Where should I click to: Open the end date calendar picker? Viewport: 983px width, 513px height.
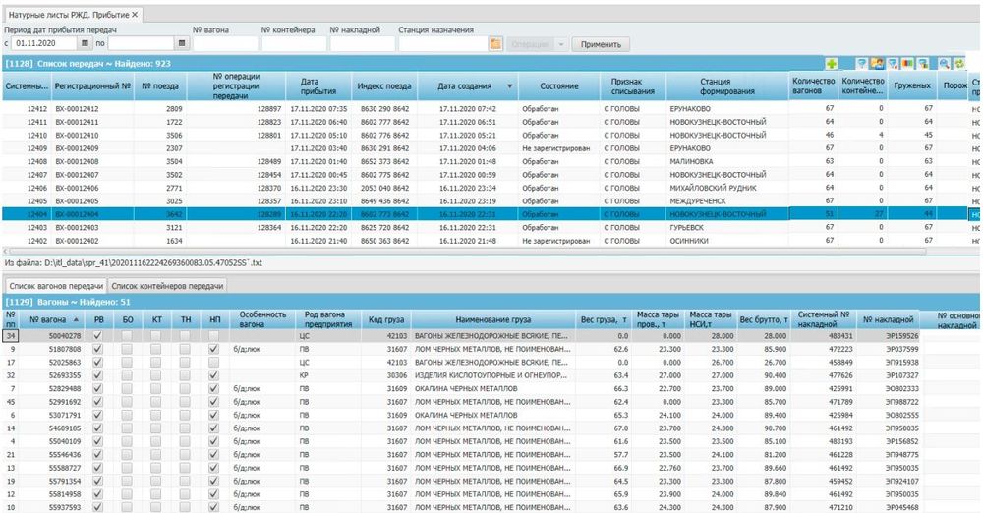click(x=182, y=44)
